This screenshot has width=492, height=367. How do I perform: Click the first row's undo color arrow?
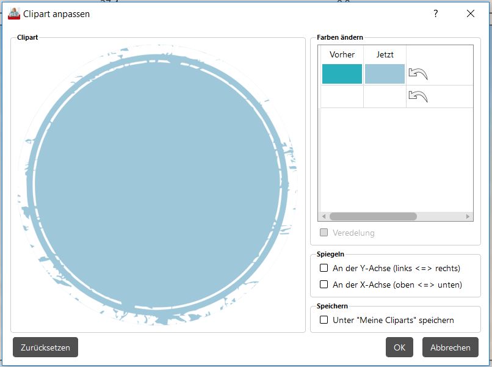point(418,74)
